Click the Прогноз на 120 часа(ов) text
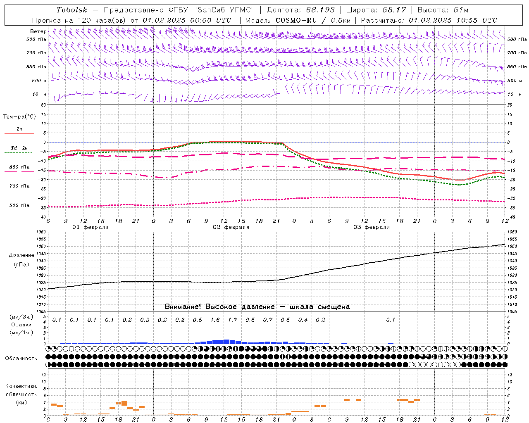The image size is (529, 423). tap(80, 20)
